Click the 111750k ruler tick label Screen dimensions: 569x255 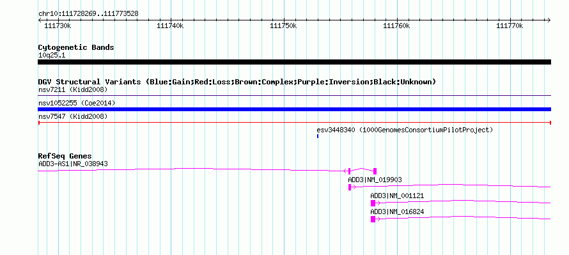click(x=284, y=26)
